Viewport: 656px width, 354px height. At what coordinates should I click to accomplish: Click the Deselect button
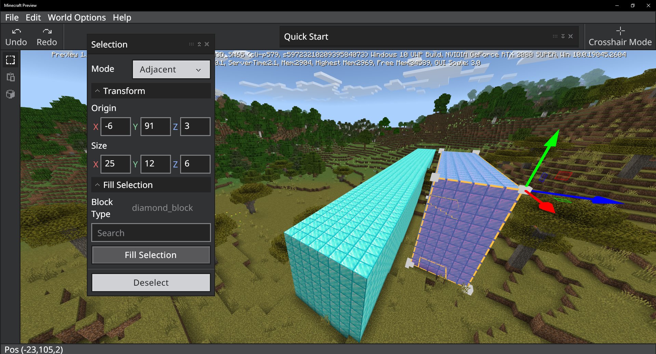[151, 282]
